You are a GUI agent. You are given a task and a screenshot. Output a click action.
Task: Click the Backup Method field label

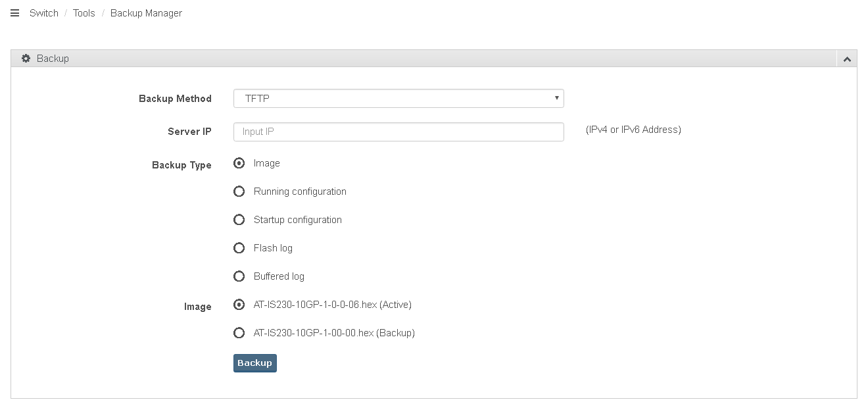pyautogui.click(x=175, y=99)
